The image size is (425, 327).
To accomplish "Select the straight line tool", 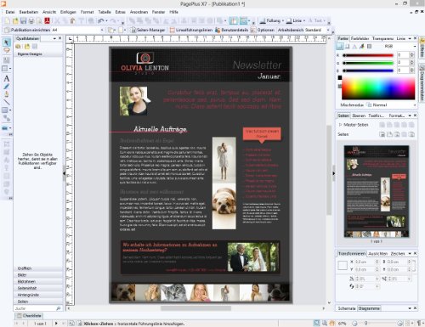I will point(7,102).
